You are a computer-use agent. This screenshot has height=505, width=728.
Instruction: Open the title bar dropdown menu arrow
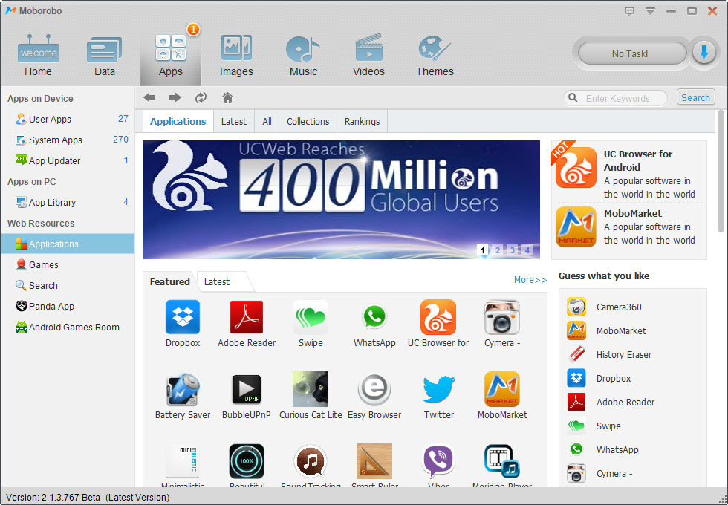pyautogui.click(x=650, y=11)
